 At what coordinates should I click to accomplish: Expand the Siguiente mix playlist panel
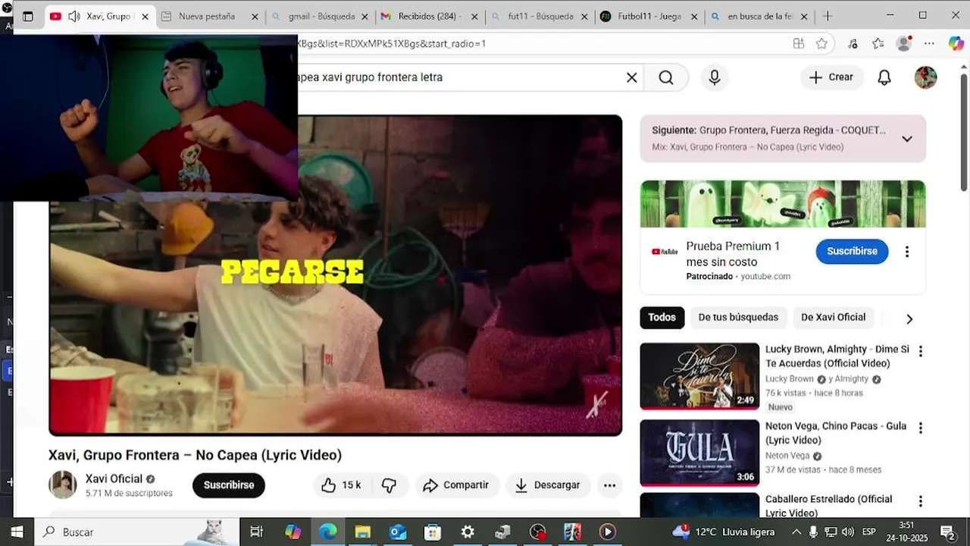[906, 139]
